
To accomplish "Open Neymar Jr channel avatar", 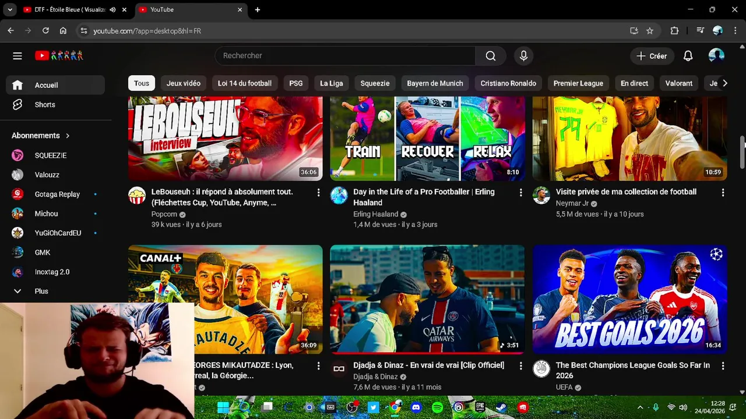I will (x=541, y=196).
